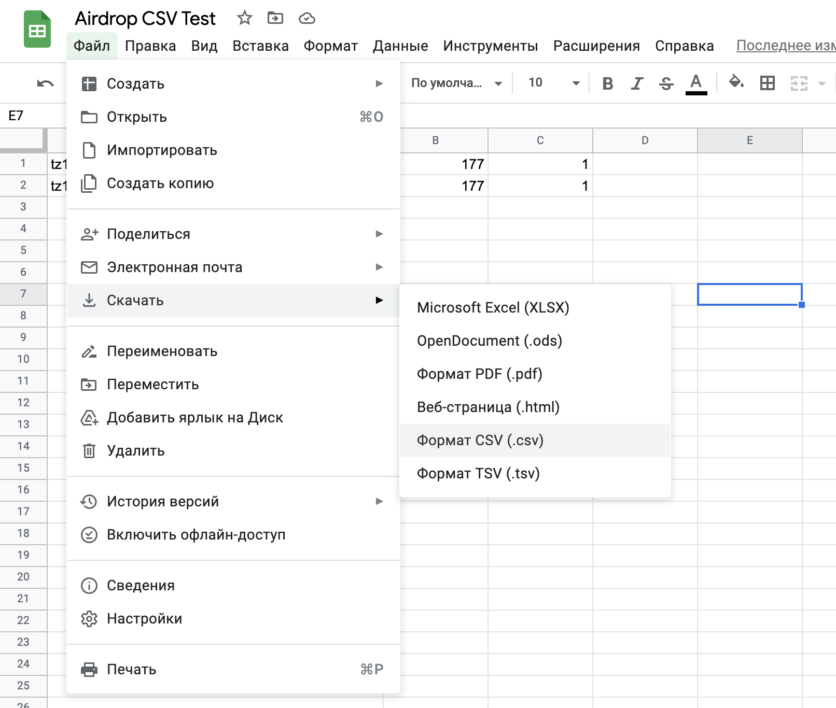Open the fill color bucket tool
Image resolution: width=836 pixels, height=708 pixels.
pos(736,82)
